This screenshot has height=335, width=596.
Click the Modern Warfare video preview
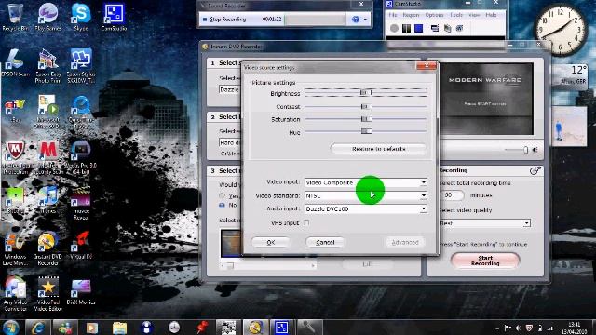tap(486, 100)
